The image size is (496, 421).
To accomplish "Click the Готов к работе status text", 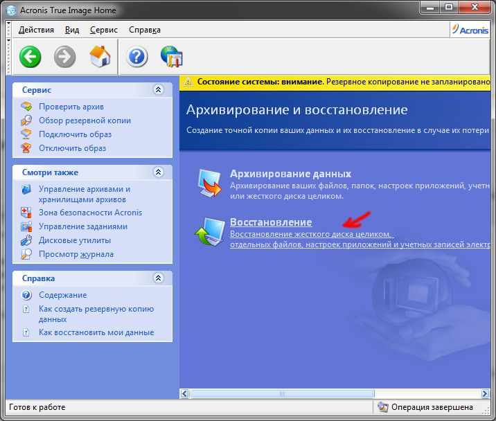I will pyautogui.click(x=37, y=407).
